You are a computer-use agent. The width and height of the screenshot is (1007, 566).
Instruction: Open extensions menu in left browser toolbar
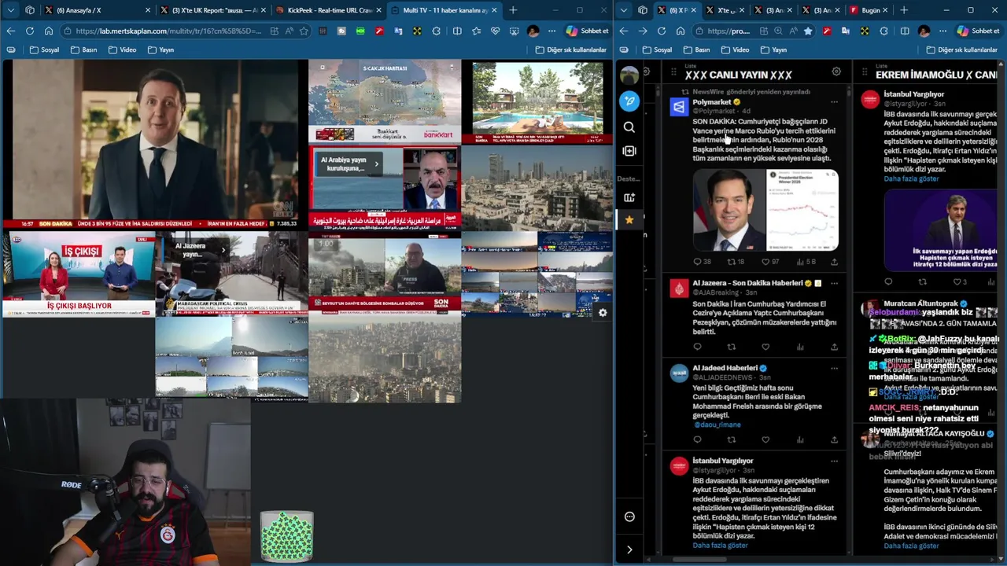437,31
